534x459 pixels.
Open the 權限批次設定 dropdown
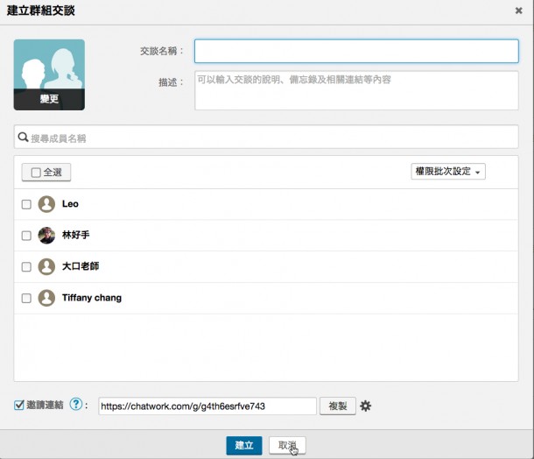(x=448, y=172)
